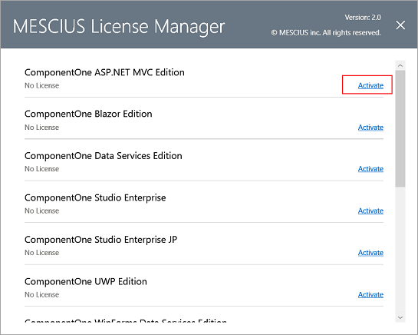This screenshot has height=335, width=418.
Task: Select the ComponentOne Data Services Edition title
Action: point(104,156)
